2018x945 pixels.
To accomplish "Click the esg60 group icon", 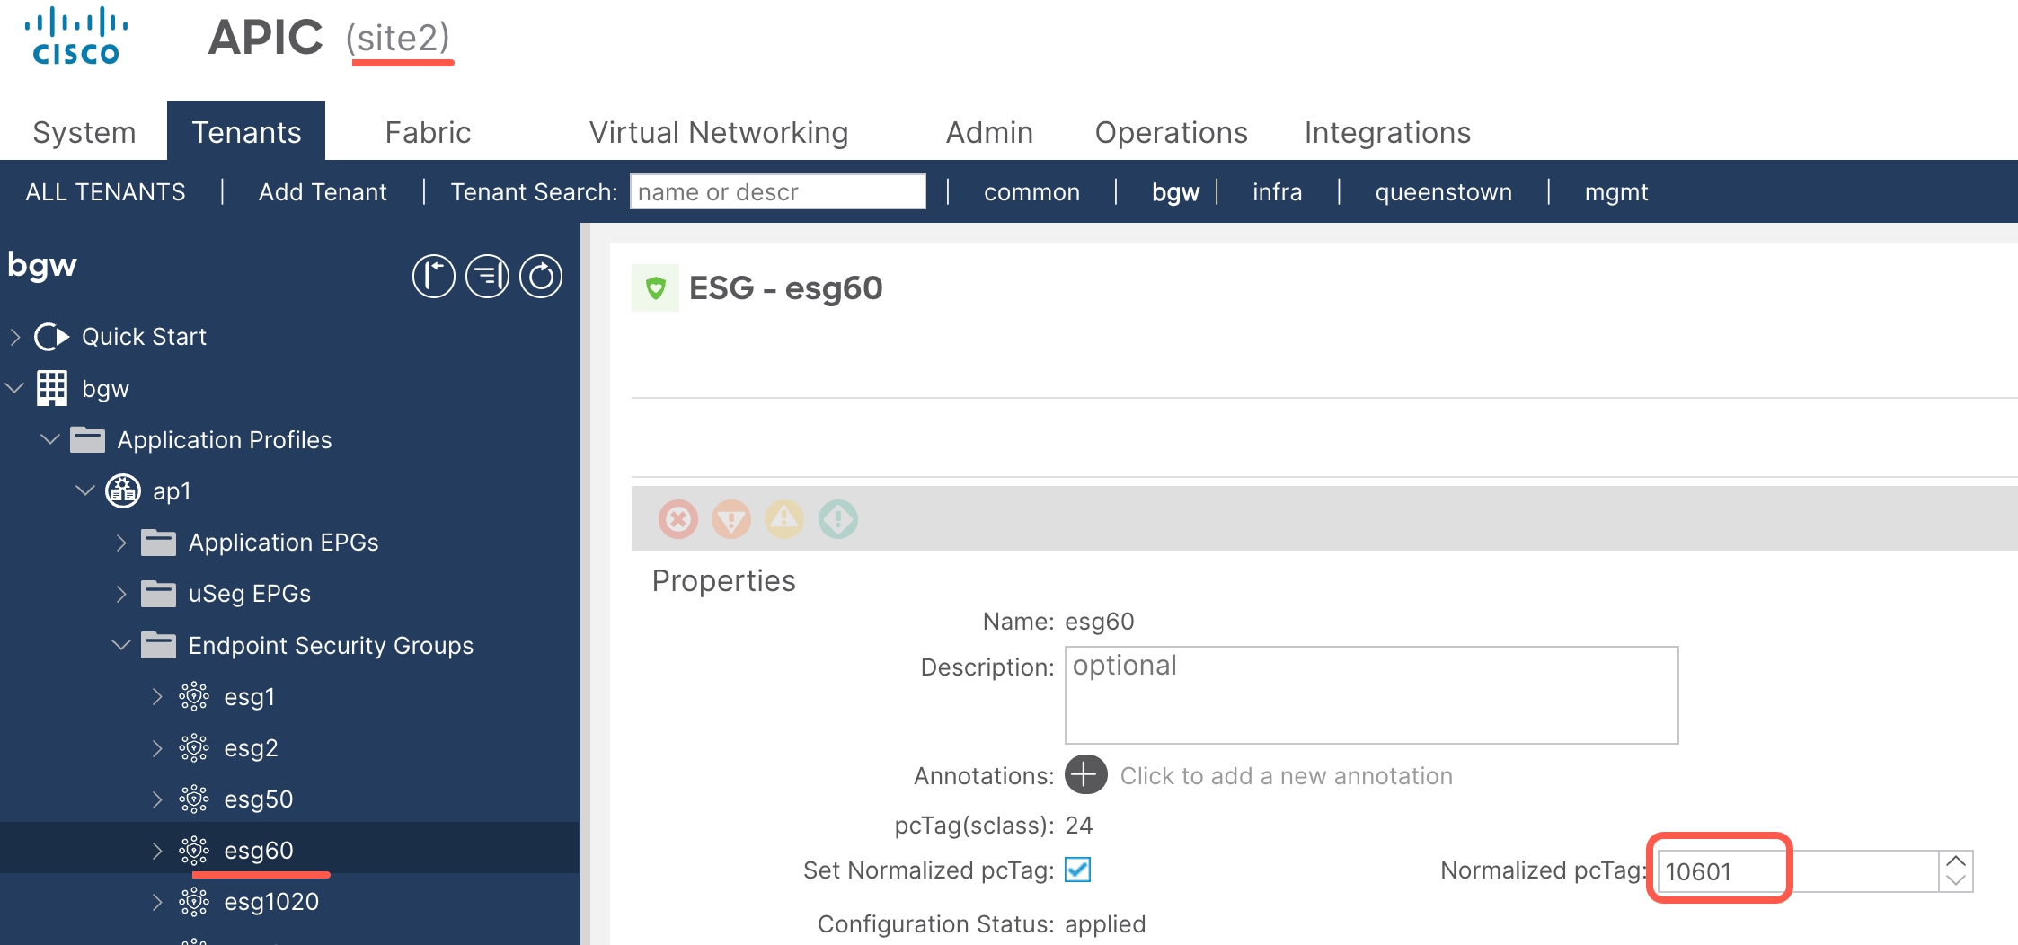I will coord(193,850).
